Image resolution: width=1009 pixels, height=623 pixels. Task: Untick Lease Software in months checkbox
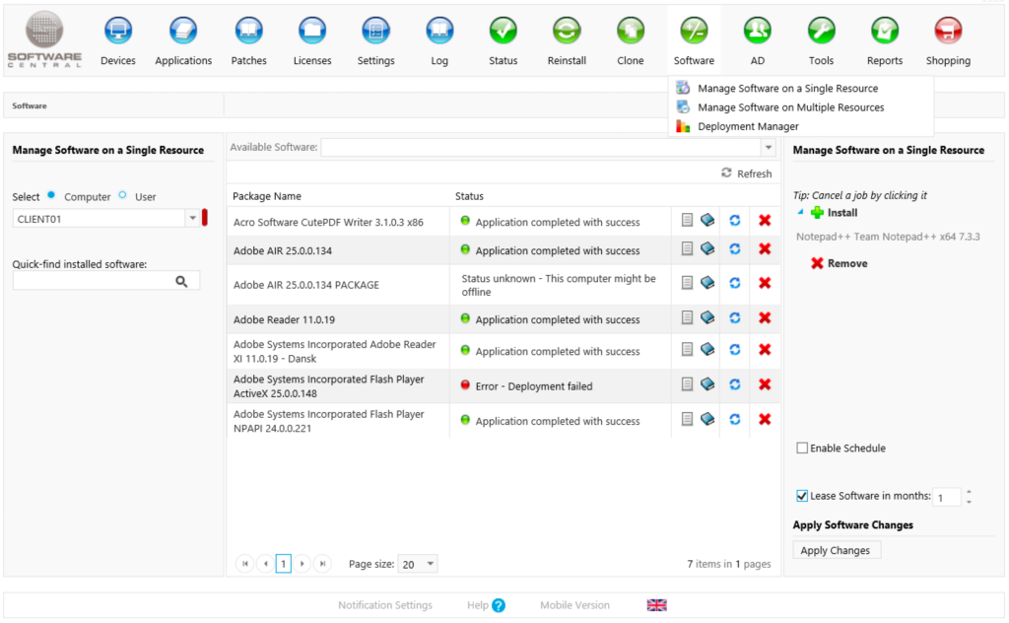[x=802, y=496]
